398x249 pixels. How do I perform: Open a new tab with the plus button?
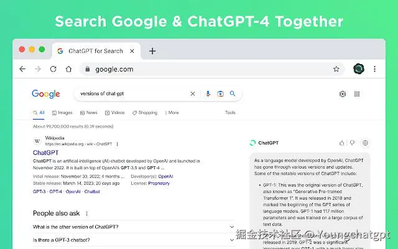coord(152,51)
